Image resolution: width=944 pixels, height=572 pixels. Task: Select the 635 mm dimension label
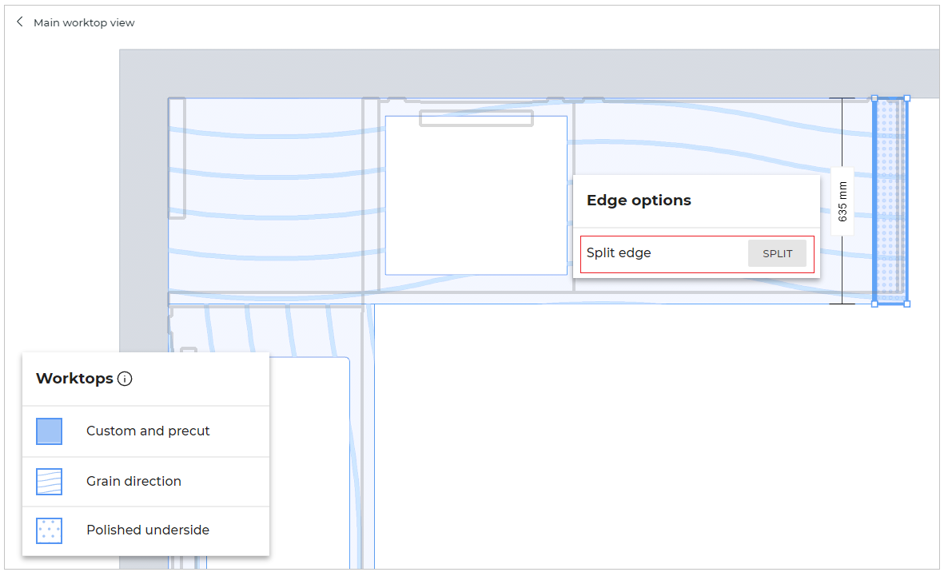pos(842,201)
